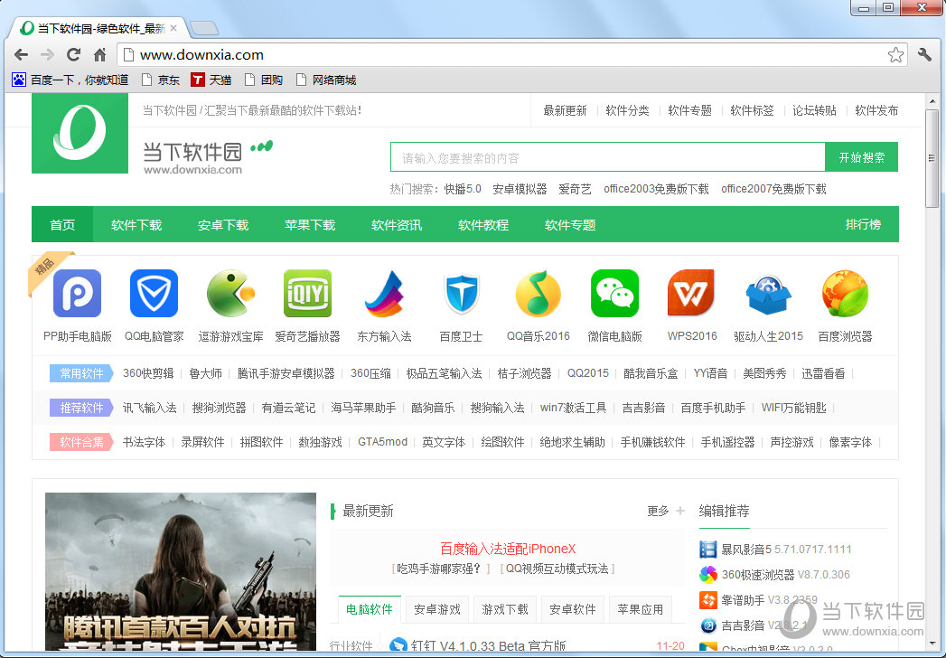Click the 常用软件 category tag
The height and width of the screenshot is (658, 946).
click(x=81, y=373)
